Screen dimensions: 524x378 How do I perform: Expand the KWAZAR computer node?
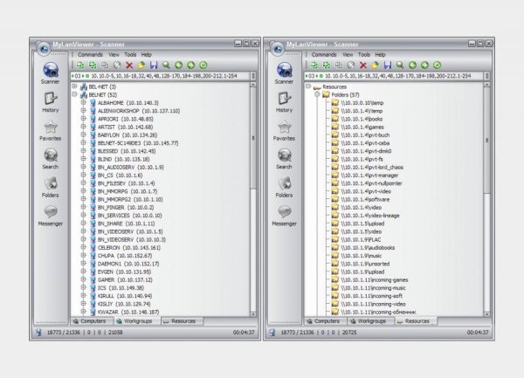(x=84, y=312)
